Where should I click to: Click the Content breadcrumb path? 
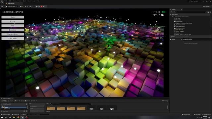[x=33, y=101]
